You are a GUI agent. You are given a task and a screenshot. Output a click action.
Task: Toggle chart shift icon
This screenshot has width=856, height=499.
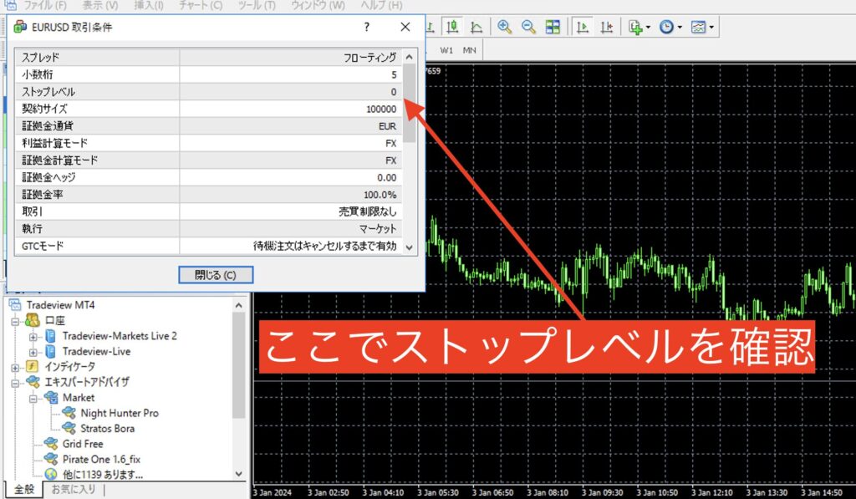pos(607,27)
